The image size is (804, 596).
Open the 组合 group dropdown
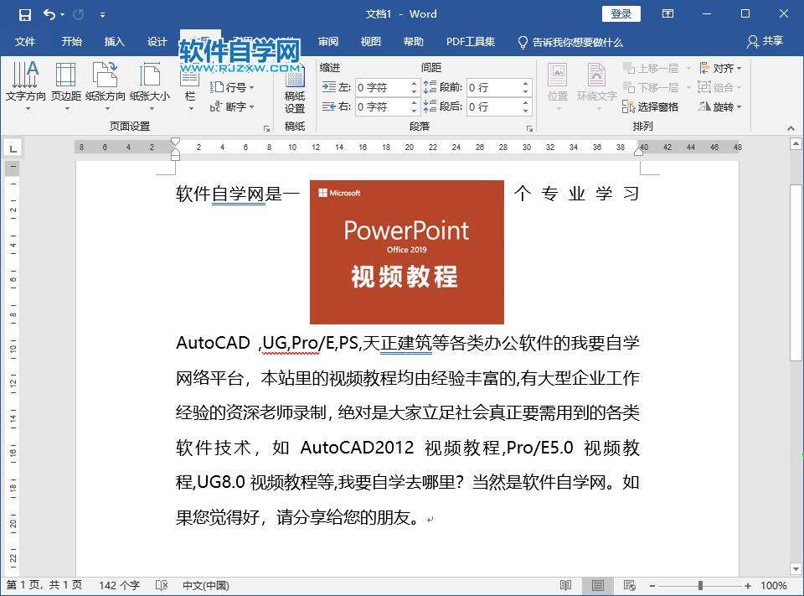[x=720, y=88]
